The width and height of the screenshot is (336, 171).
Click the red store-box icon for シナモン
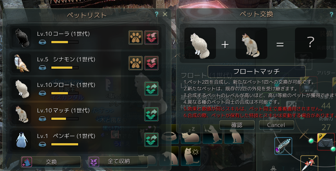(152, 63)
